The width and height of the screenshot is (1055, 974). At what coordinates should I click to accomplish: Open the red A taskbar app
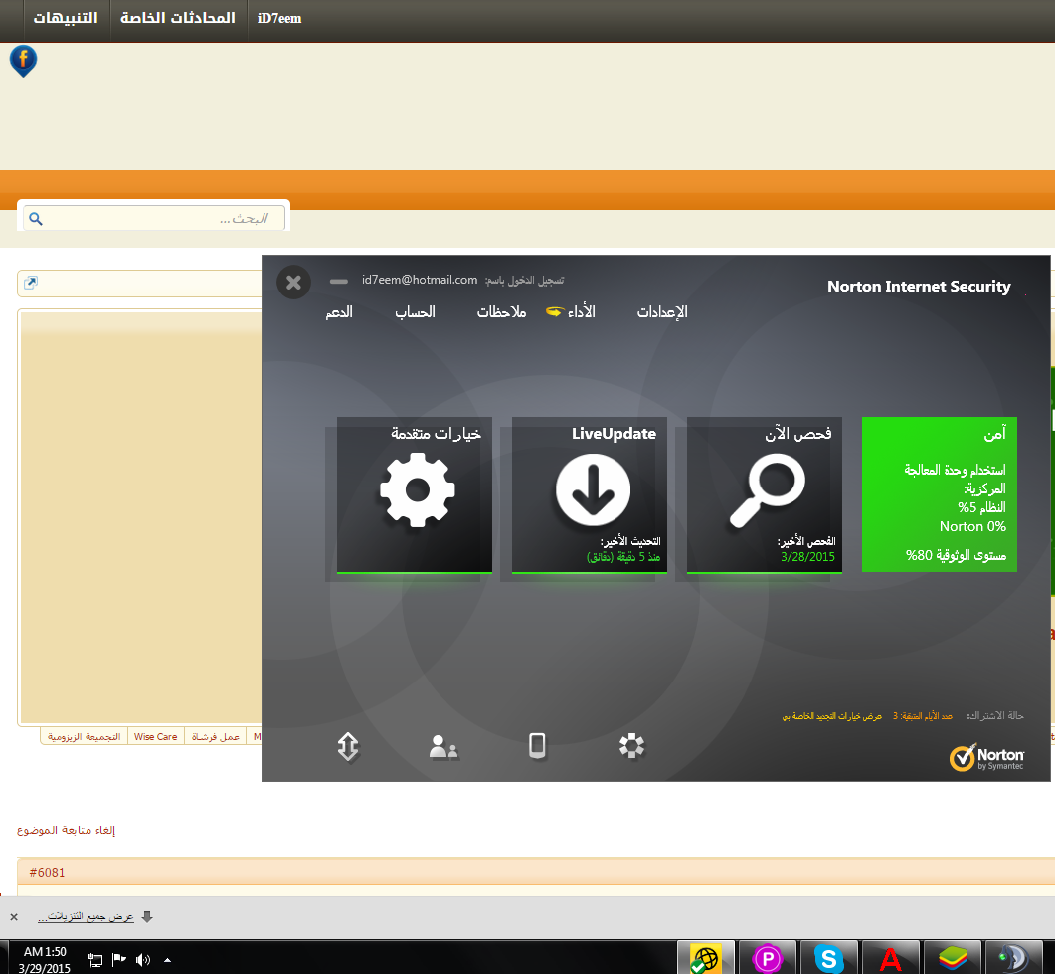pyautogui.click(x=890, y=958)
